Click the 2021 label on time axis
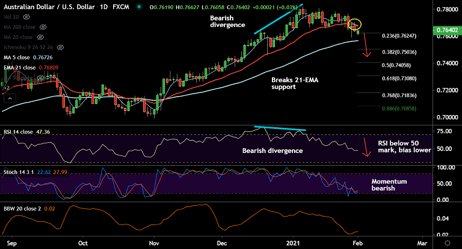This screenshot has height=249, width=462. pyautogui.click(x=293, y=243)
